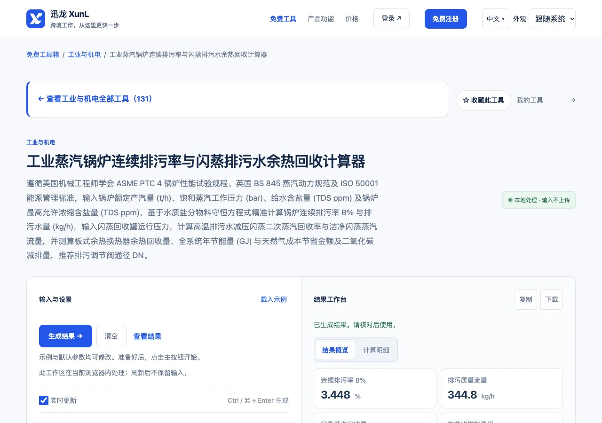Click the 结果工作台 panel heading
This screenshot has height=423, width=602.
330,299
